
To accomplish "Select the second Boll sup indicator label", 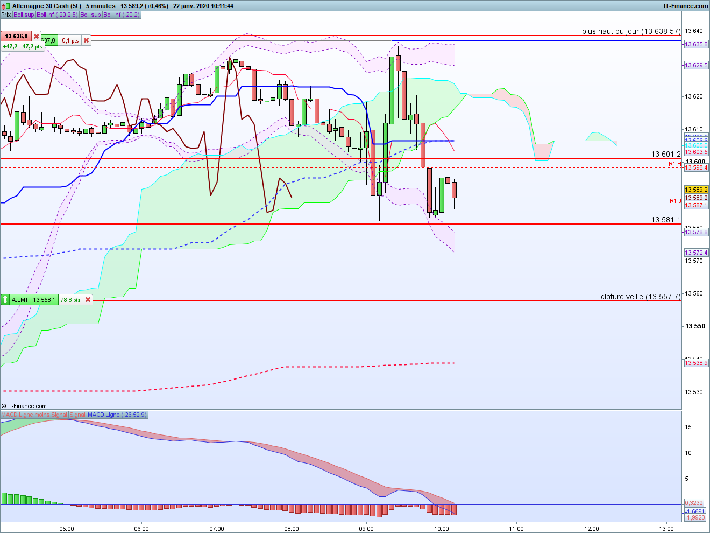I will coord(90,15).
